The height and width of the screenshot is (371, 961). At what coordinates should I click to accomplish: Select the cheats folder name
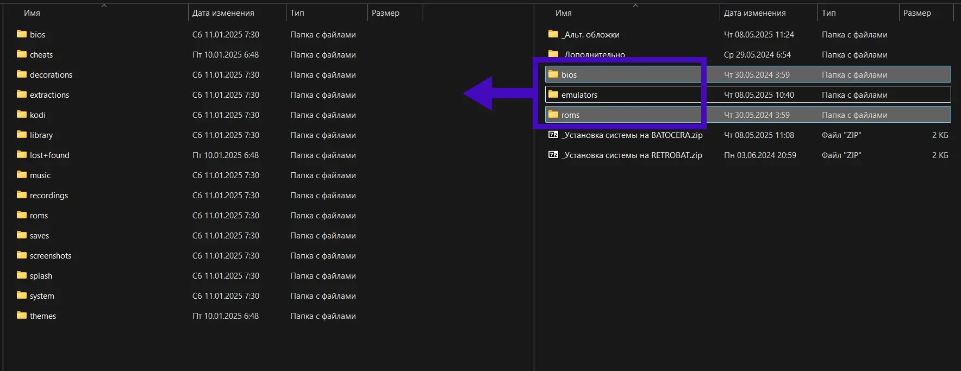tap(41, 55)
